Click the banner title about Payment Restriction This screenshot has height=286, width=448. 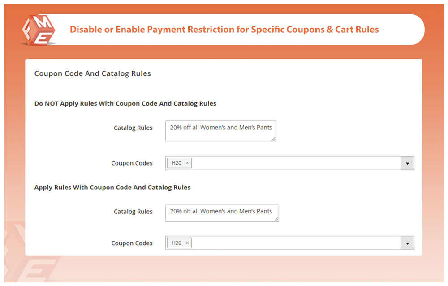[x=224, y=30]
